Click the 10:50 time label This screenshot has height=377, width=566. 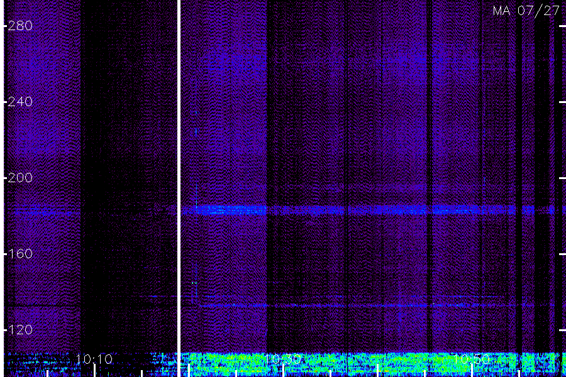472,359
